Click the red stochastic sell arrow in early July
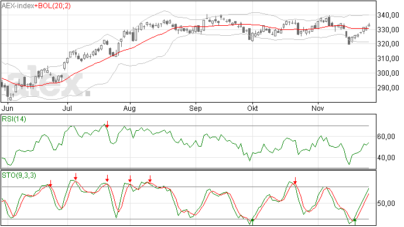The height and width of the screenshot is (227, 404). coord(76,177)
